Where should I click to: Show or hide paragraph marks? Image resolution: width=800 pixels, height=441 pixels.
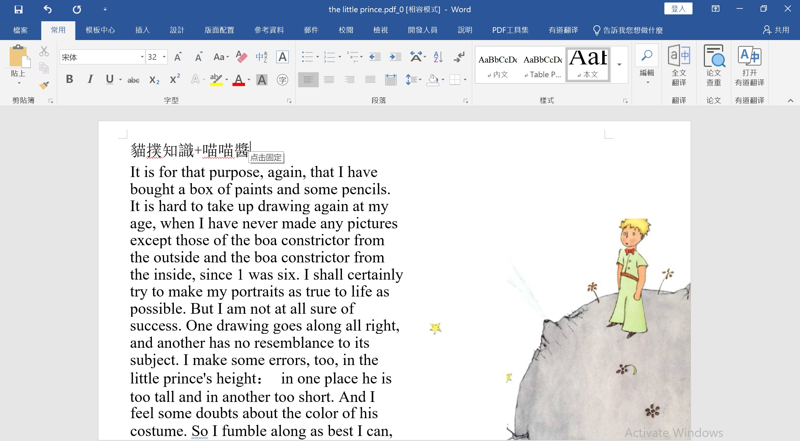[x=459, y=57]
